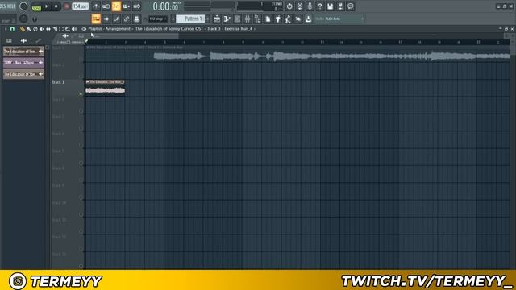Adjust the master volume knob

point(23,6)
